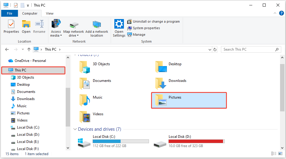The width and height of the screenshot is (286, 159).
Task: Click the Local Disk (C:) usage bar
Action: (121, 141)
